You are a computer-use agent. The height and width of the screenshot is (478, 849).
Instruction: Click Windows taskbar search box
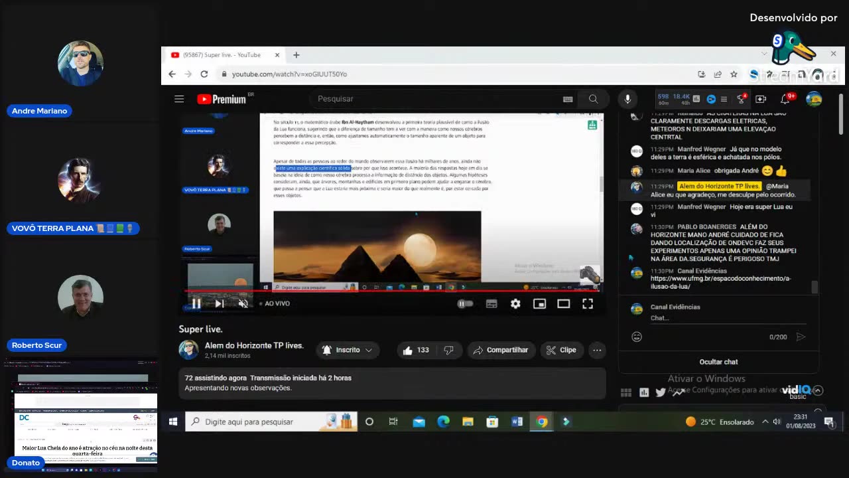pos(271,422)
